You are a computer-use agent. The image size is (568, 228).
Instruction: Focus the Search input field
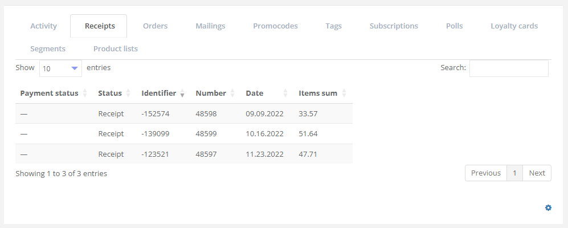tap(509, 68)
